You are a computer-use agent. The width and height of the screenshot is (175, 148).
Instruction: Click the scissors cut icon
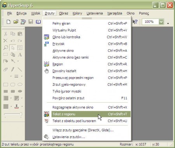click(5, 34)
